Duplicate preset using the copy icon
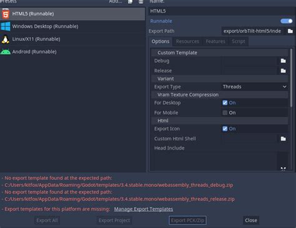The image size is (296, 228). [131, 2]
